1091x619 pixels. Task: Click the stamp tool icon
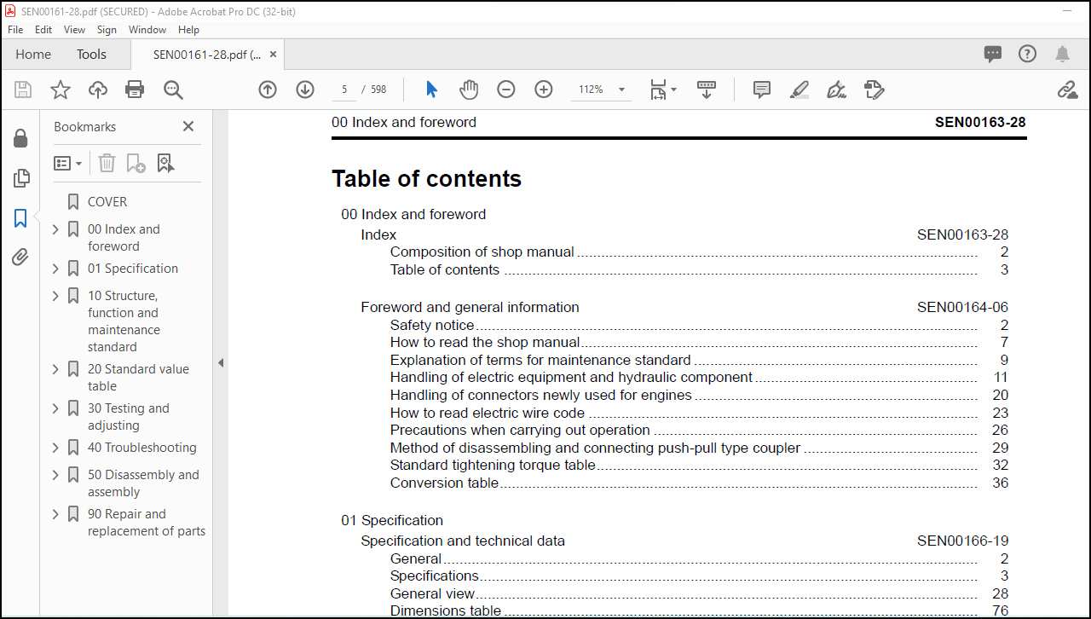(x=874, y=90)
